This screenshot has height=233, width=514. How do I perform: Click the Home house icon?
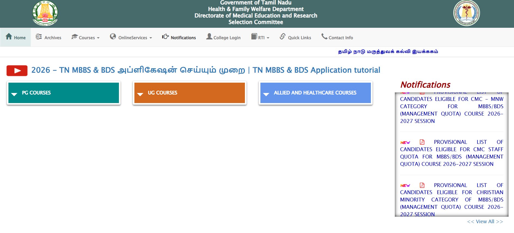[x=9, y=36]
